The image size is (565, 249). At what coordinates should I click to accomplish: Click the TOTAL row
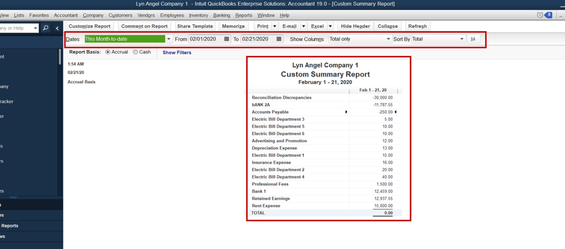coord(326,213)
